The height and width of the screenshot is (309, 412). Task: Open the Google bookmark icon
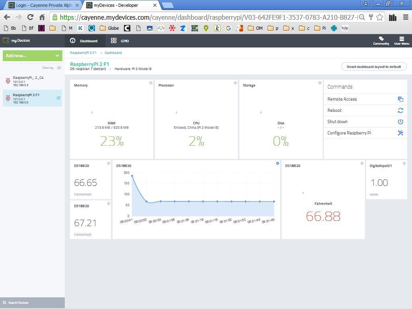point(229,28)
